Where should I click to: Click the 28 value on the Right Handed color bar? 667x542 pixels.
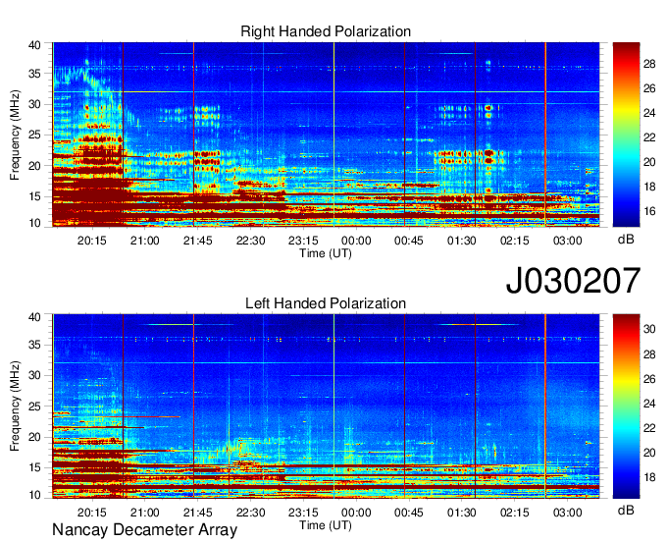(x=649, y=64)
